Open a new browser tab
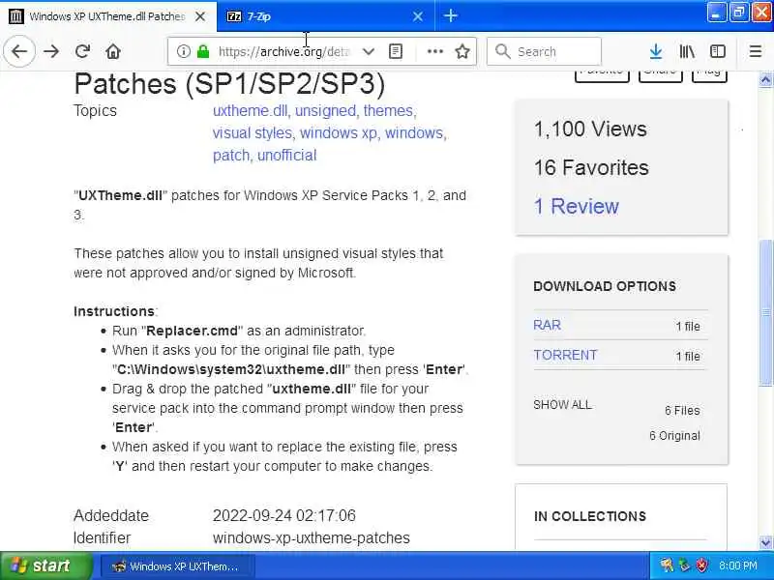774x580 pixels. [x=450, y=15]
